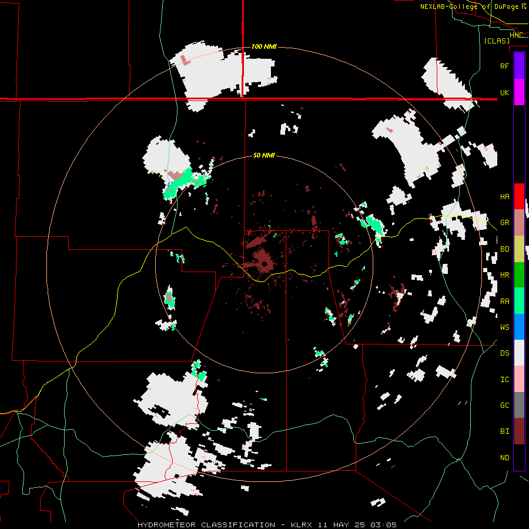Click the ND legend label
This screenshot has height=529, width=529.
tap(504, 457)
